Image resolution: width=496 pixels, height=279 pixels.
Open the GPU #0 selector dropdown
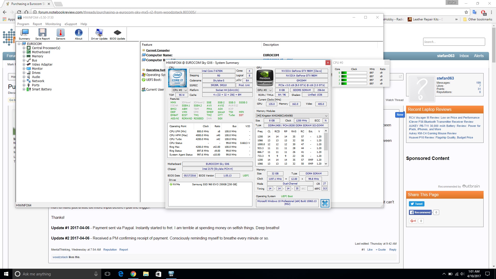pos(265,90)
